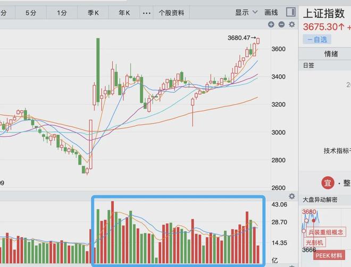Open volume panel settings gear

click(x=292, y=196)
